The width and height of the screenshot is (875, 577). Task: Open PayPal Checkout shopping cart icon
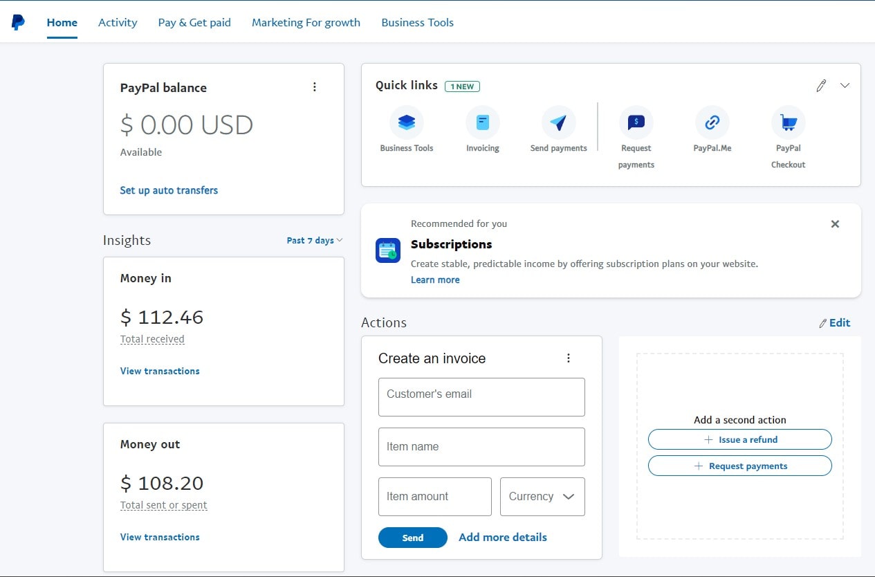788,123
